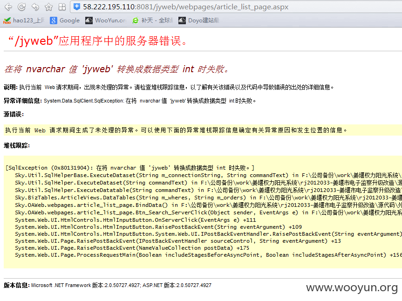Click the '说明:' description label
The image size is (402, 301).
coord(11,87)
